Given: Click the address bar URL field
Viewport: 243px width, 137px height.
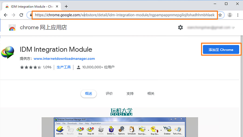Looking at the screenshot, I should pyautogui.click(x=124, y=15).
